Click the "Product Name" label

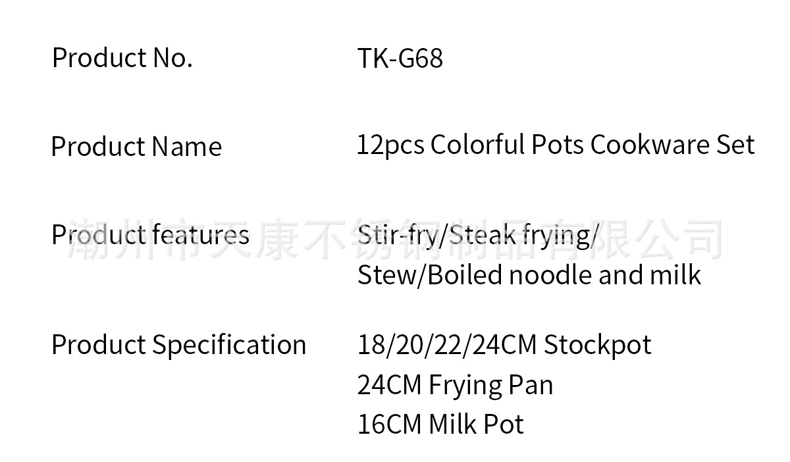(x=136, y=146)
